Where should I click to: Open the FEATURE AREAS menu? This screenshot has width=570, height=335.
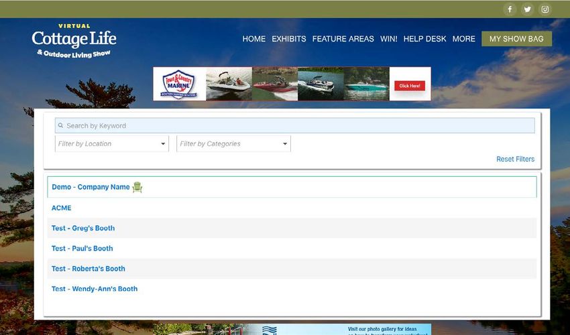pyautogui.click(x=343, y=39)
